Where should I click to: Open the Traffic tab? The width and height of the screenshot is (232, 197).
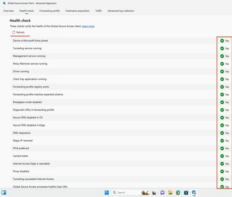click(x=99, y=11)
